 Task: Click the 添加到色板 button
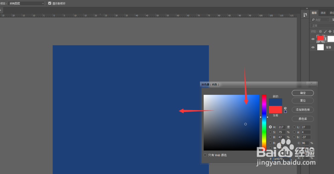coord(303,110)
